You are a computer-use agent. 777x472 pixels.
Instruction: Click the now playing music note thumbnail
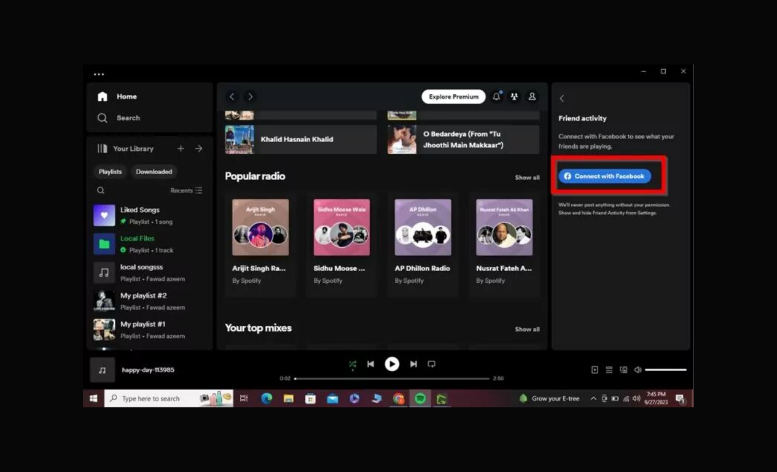pos(102,370)
